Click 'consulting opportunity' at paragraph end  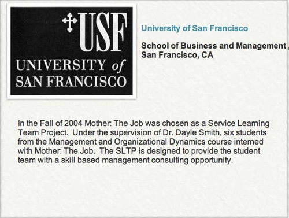(x=192, y=160)
